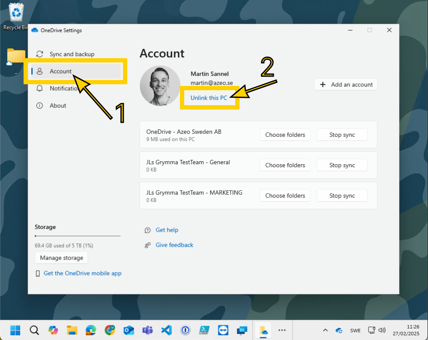This screenshot has height=340, width=428.
Task: Click Martin Sannel's profile picture
Action: coord(160,85)
